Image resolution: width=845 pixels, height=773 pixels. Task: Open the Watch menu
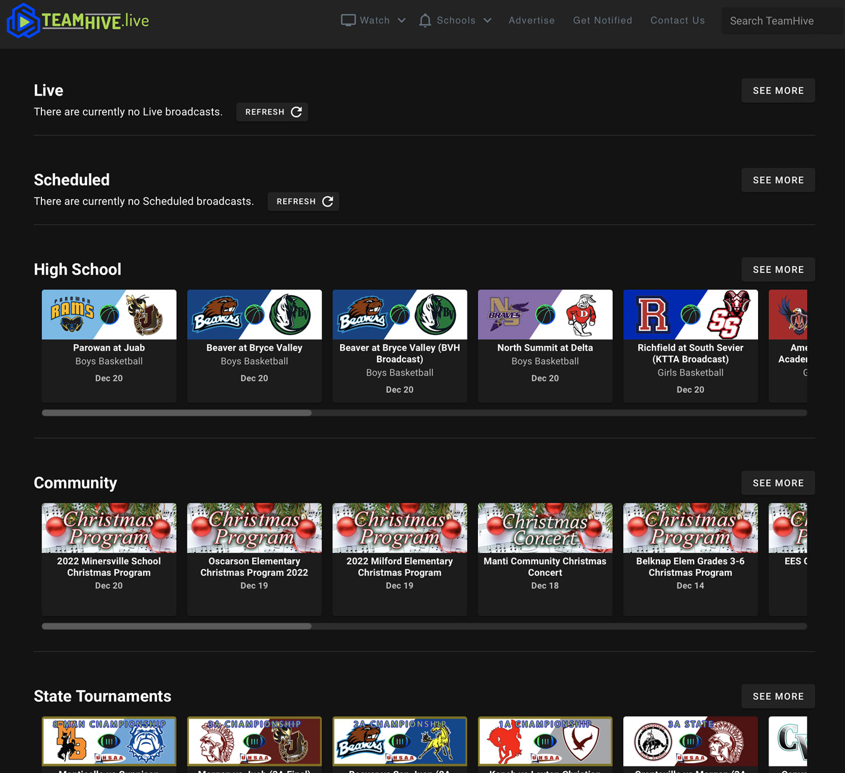(373, 20)
